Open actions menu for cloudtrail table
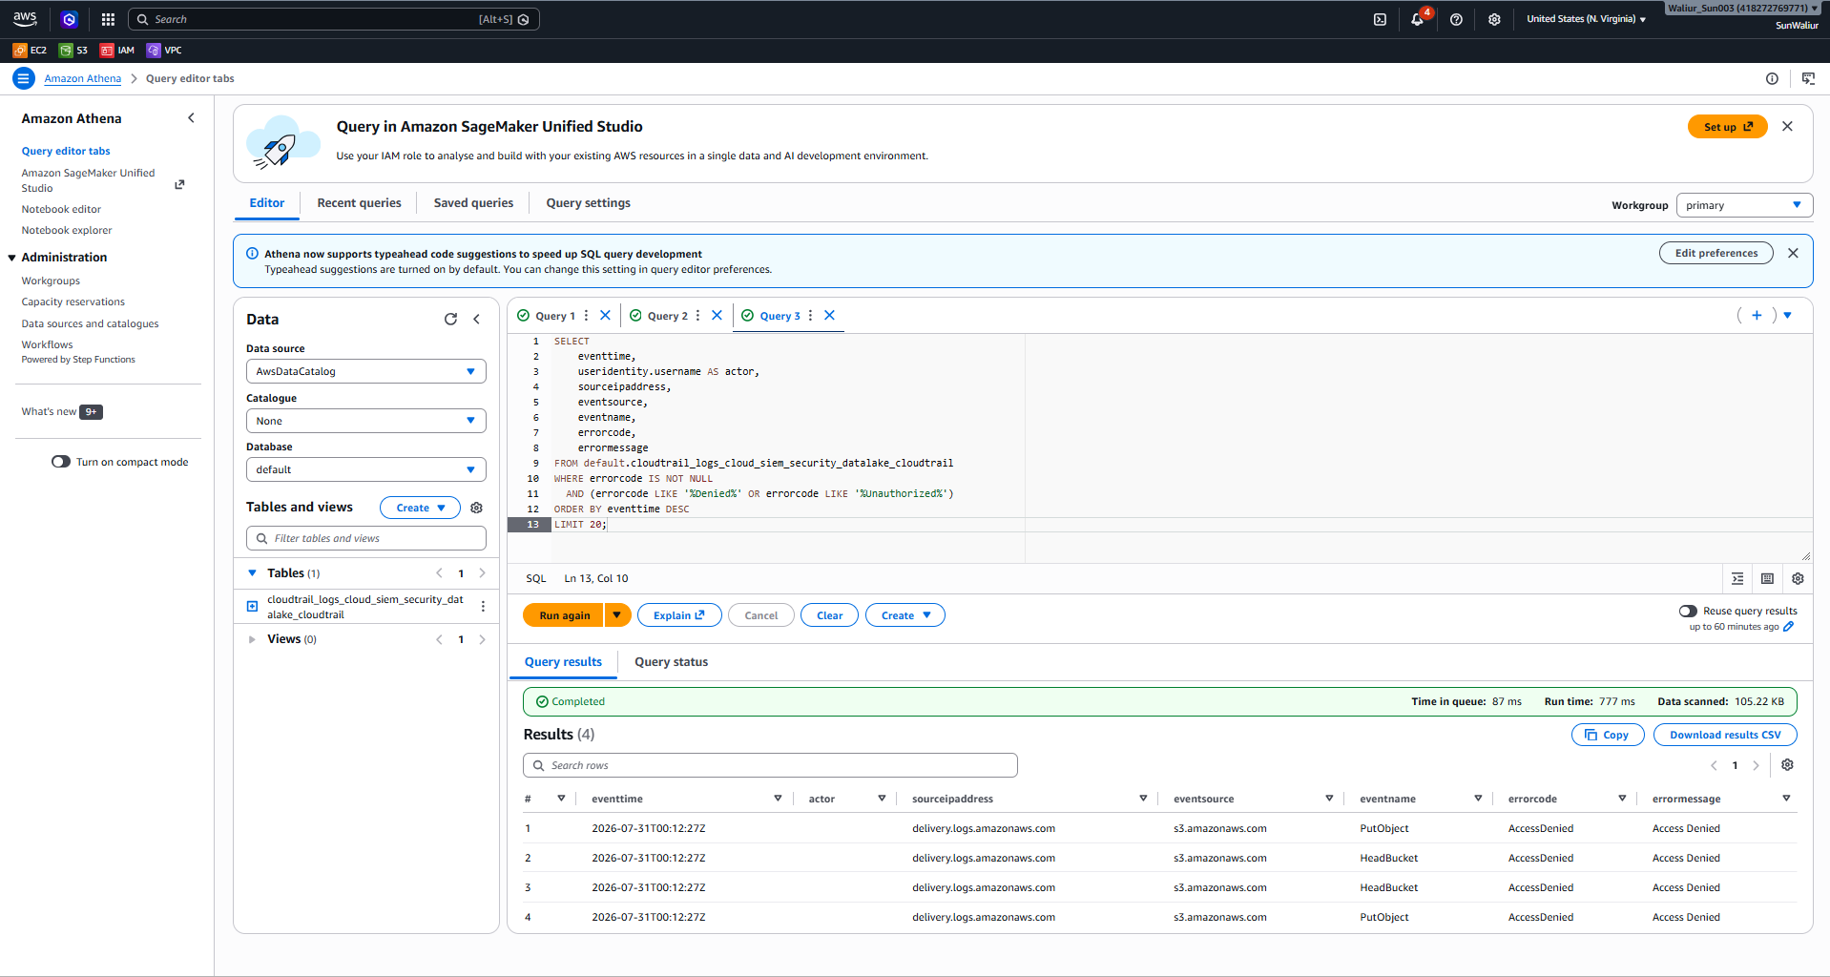This screenshot has width=1830, height=977. pos(483,607)
